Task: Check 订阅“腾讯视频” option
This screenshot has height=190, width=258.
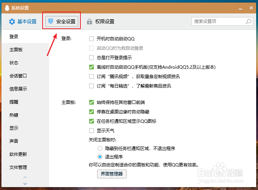Action: pyautogui.click(x=91, y=77)
